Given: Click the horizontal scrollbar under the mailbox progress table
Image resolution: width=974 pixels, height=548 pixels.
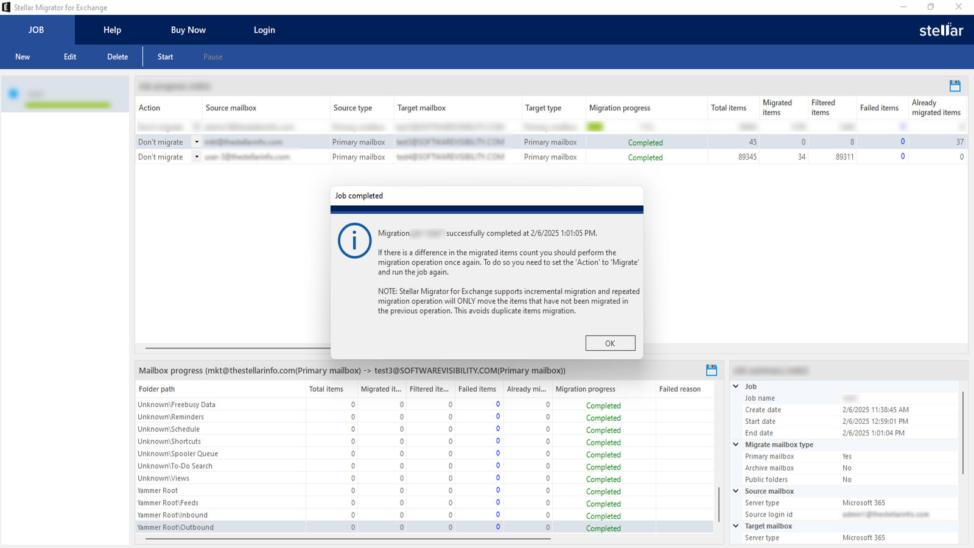Looking at the screenshot, I should 348,539.
